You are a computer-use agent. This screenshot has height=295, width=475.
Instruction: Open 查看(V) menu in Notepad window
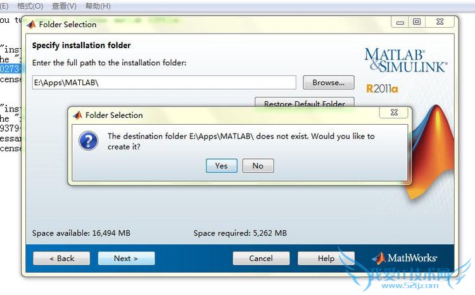pyautogui.click(x=64, y=6)
